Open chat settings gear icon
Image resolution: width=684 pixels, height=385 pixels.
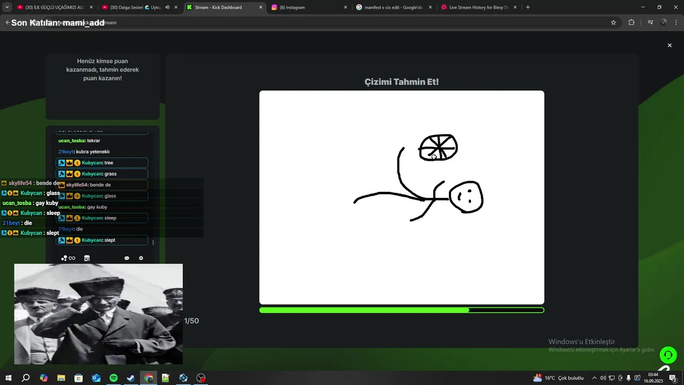tap(141, 258)
